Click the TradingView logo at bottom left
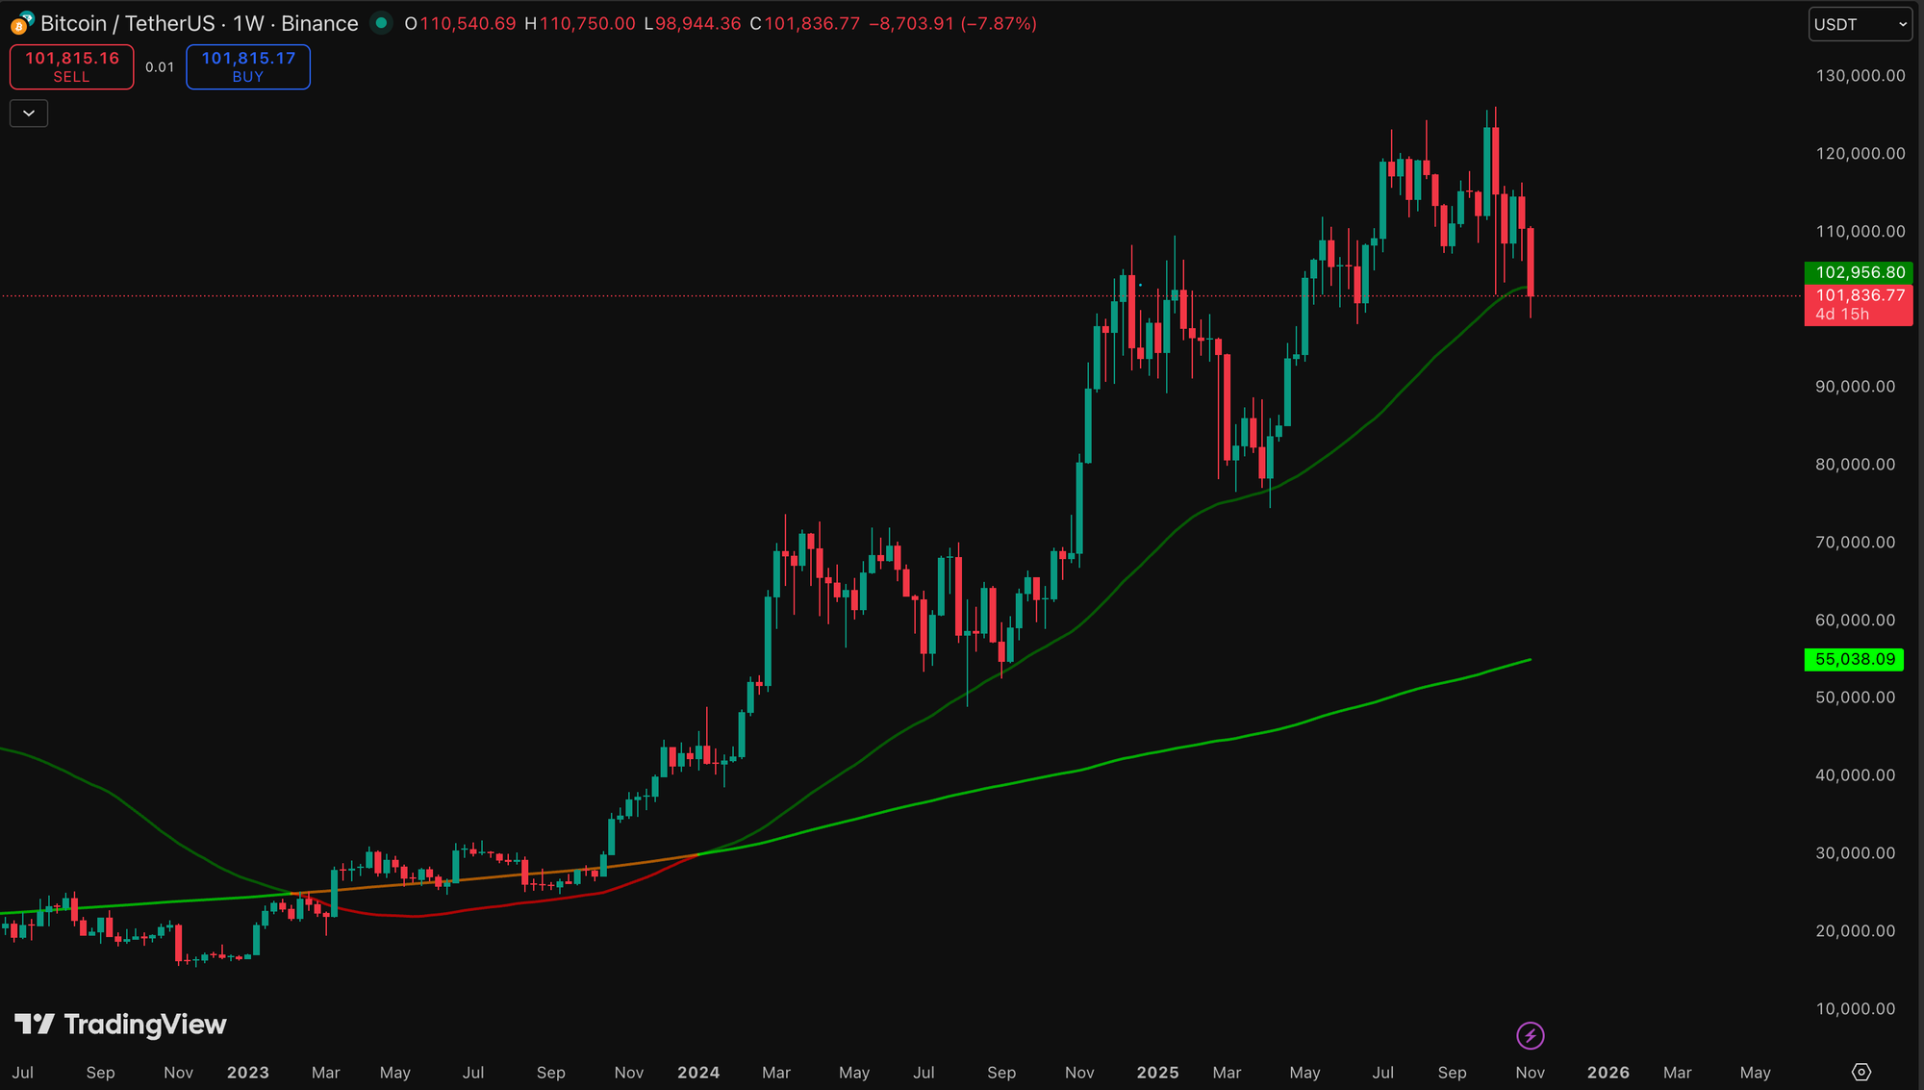Image resolution: width=1924 pixels, height=1090 pixels. point(120,1025)
